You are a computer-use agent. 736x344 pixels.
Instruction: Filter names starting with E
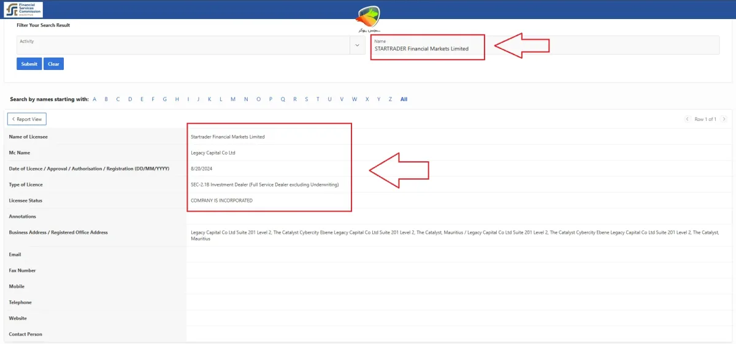click(142, 99)
